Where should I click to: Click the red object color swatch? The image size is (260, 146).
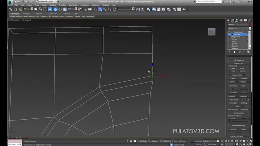[x=250, y=24]
